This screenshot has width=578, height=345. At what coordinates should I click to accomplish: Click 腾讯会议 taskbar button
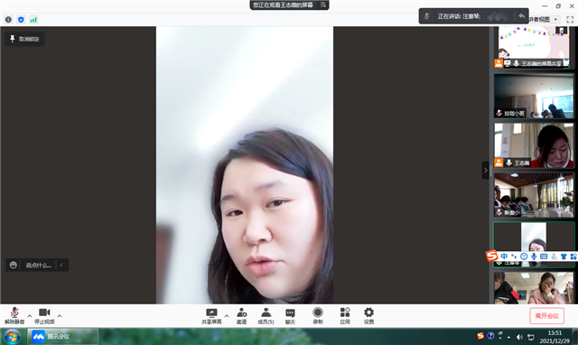62,337
